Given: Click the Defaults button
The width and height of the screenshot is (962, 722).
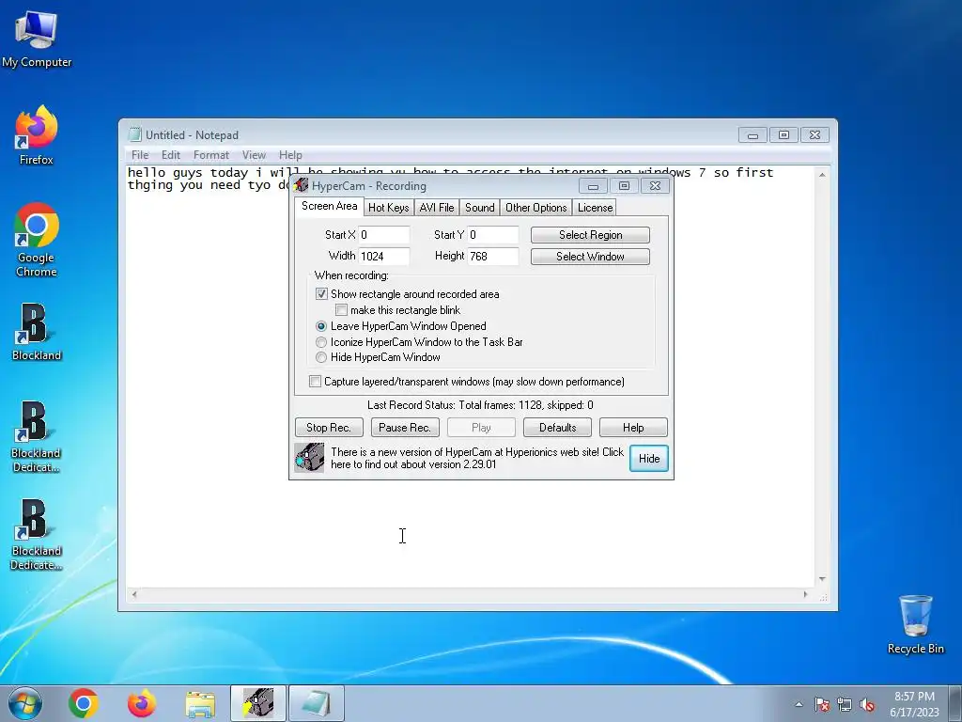Looking at the screenshot, I should coord(557,428).
